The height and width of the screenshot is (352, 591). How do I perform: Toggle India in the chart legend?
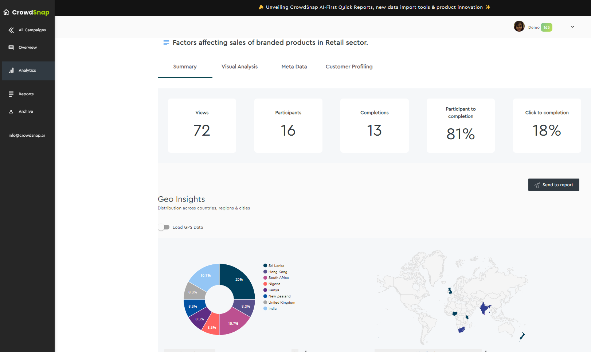tap(270, 309)
